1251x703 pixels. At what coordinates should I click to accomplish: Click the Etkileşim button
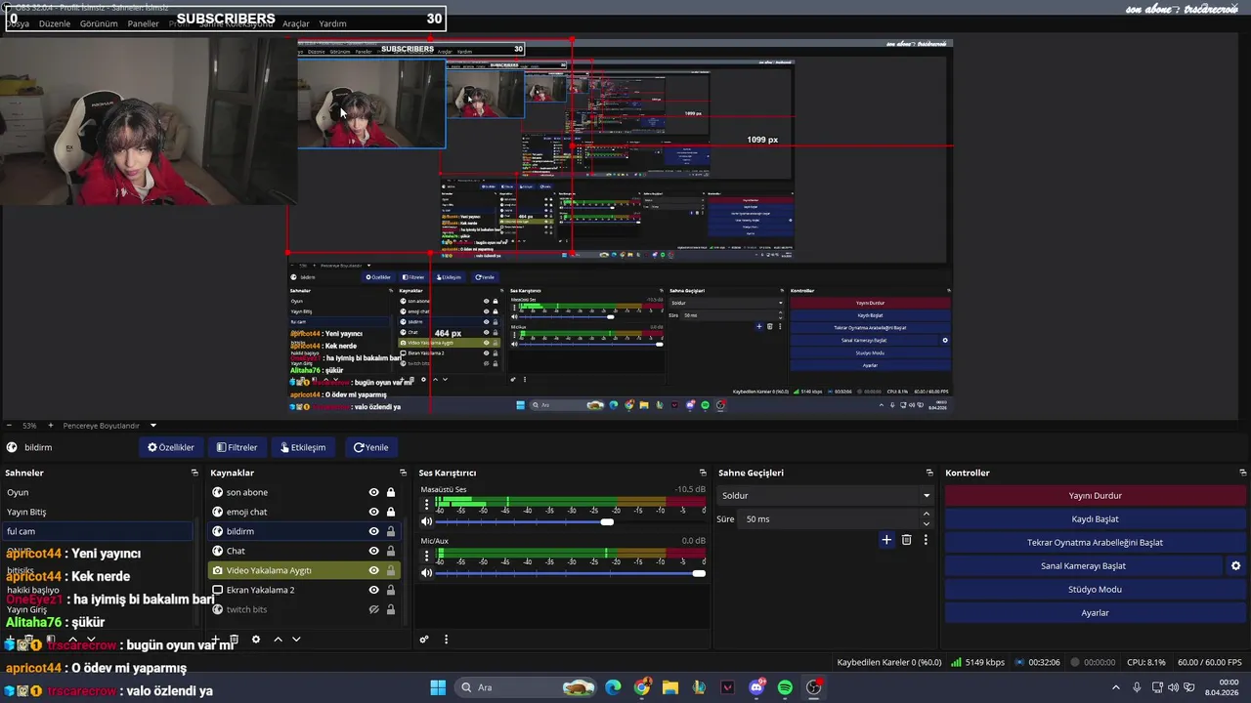point(303,447)
